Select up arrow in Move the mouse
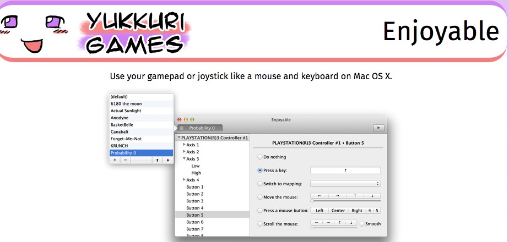This screenshot has height=242, width=509. pos(355,196)
